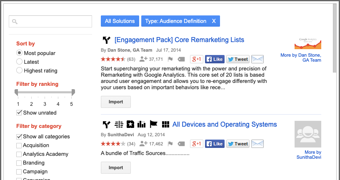Open More by Dan Stone, GA Team link
The height and width of the screenshot is (180, 340).
click(x=301, y=57)
